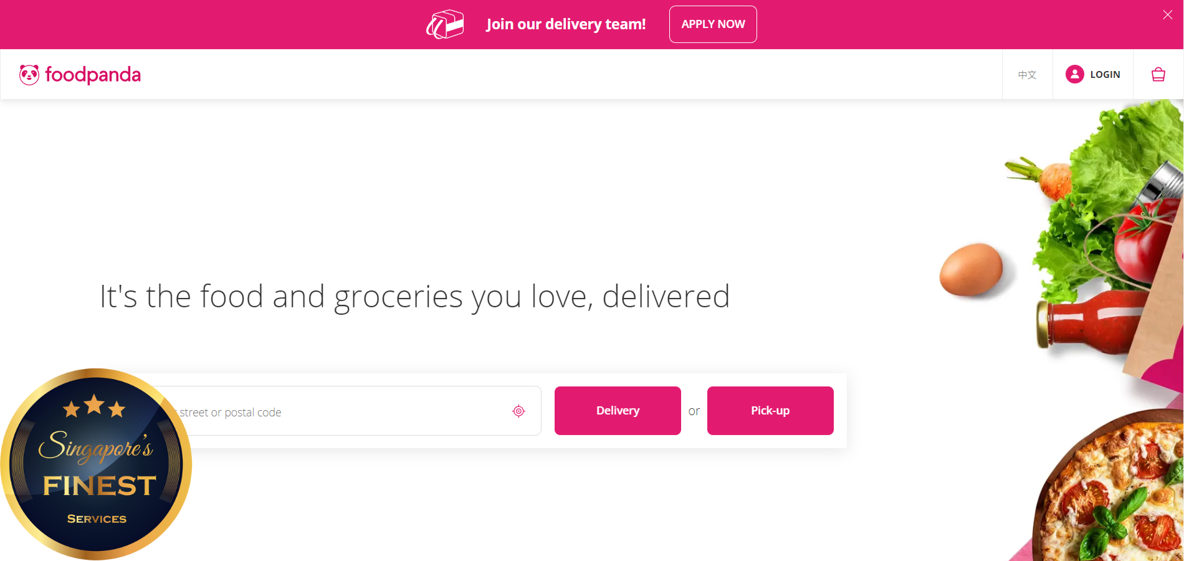Switch language to 中文
The width and height of the screenshot is (1184, 561).
(1027, 75)
